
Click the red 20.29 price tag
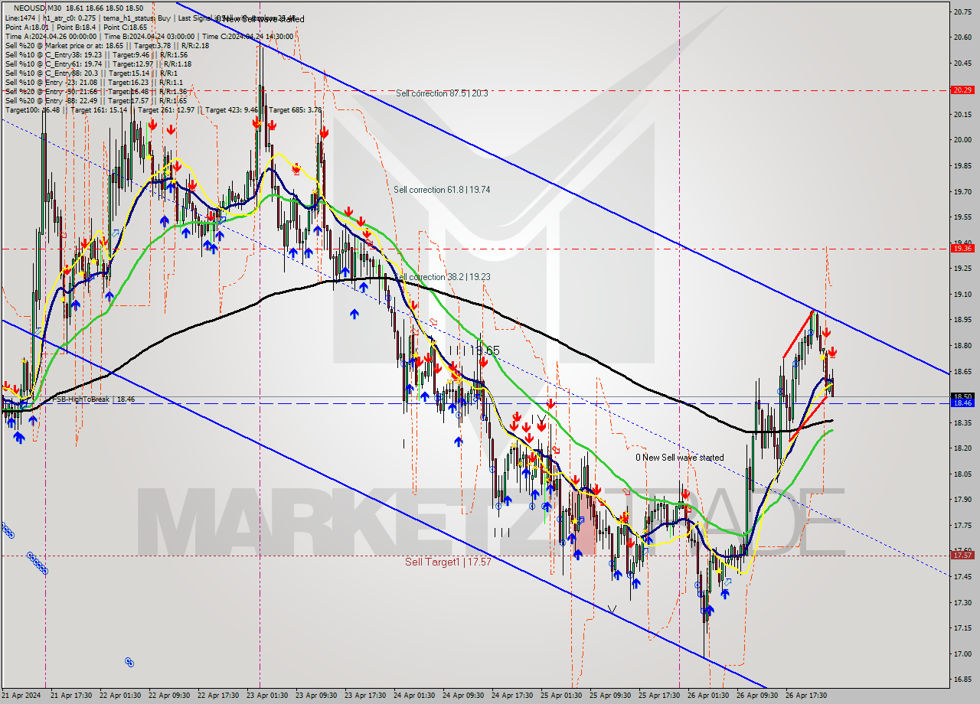click(x=962, y=90)
